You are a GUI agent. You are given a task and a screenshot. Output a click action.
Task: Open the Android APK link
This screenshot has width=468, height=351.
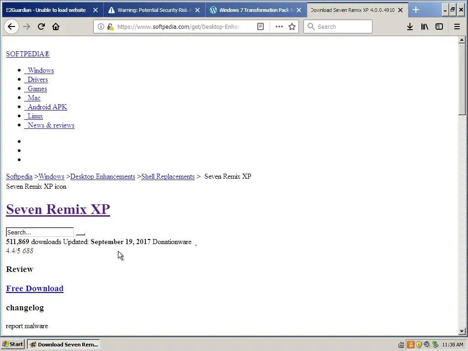pos(46,107)
